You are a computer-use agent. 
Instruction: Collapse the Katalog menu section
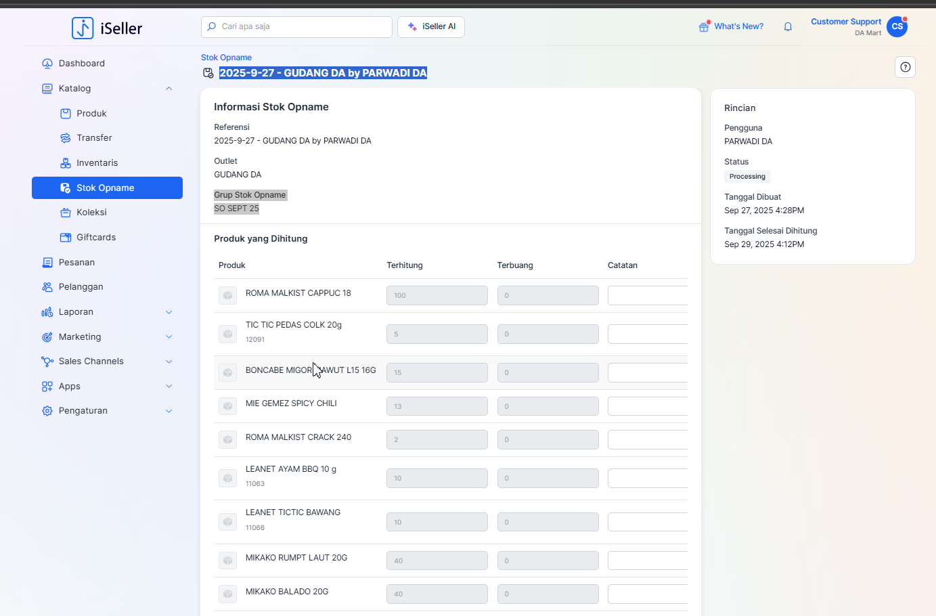pyautogui.click(x=169, y=89)
